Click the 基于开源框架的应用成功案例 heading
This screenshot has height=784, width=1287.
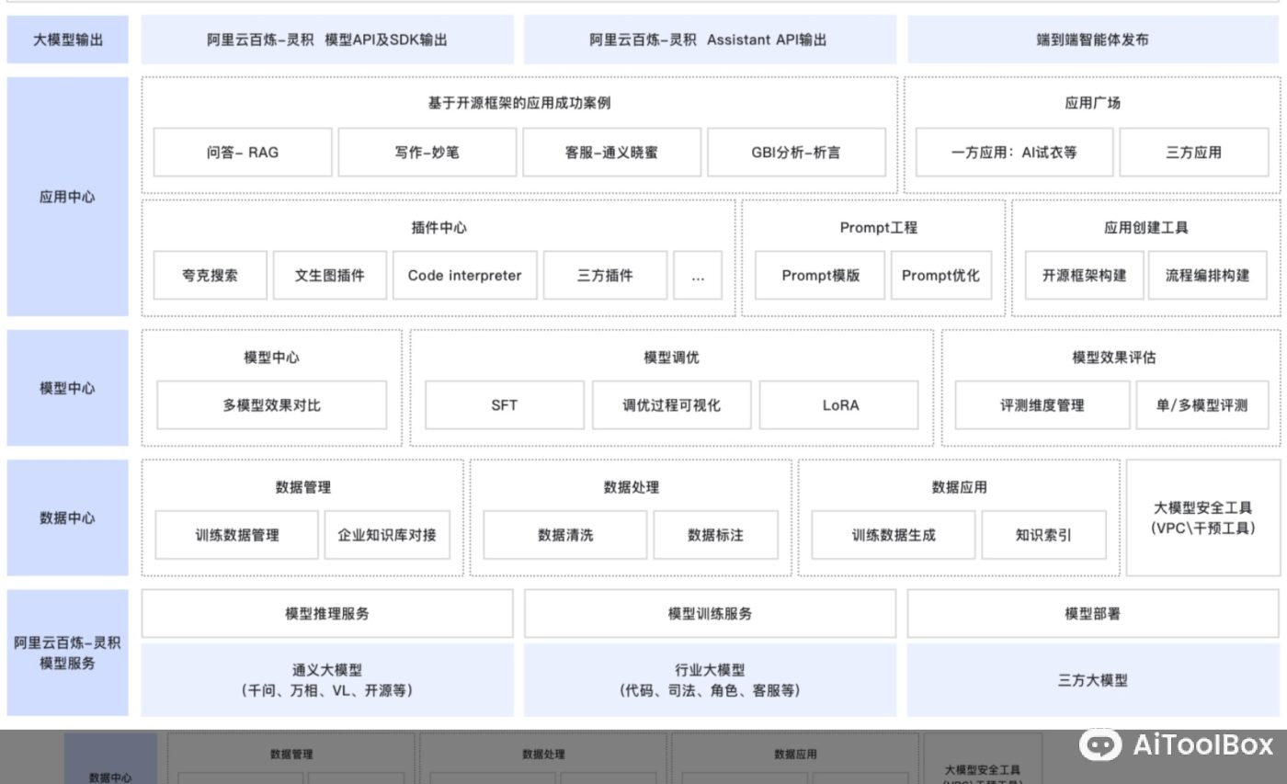pos(518,103)
